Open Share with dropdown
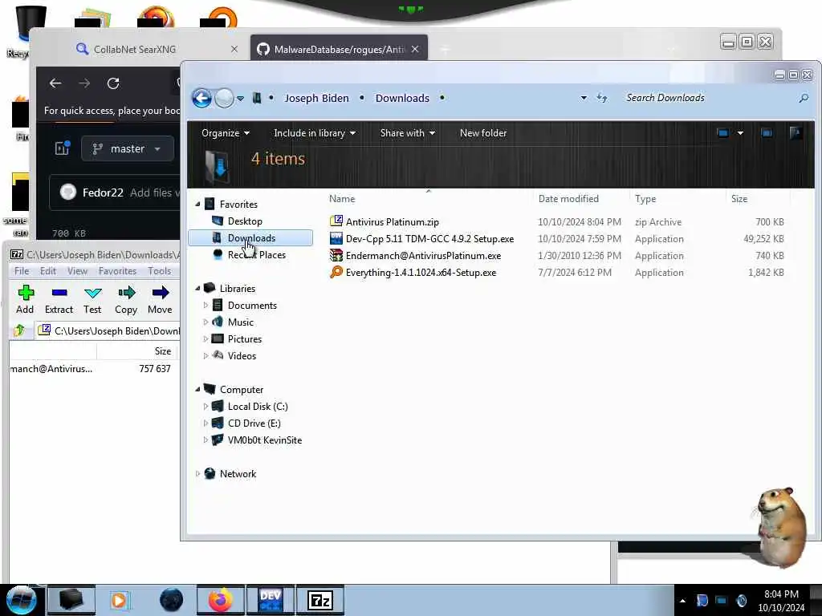Image resolution: width=822 pixels, height=616 pixels. point(407,133)
